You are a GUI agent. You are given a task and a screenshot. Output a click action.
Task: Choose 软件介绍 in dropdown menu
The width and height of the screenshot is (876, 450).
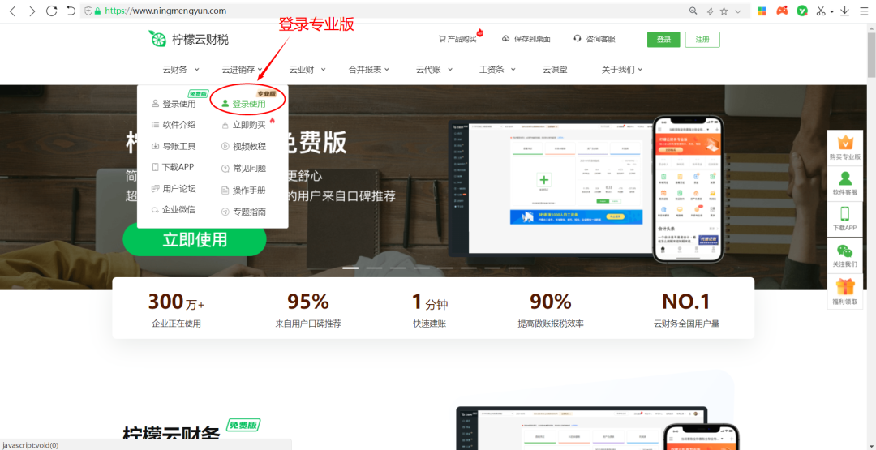pyautogui.click(x=174, y=125)
